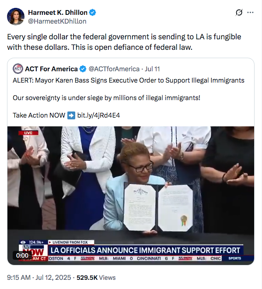Image resolution: width=262 pixels, height=289 pixels.
Task: Click the ACT For America verified checkmark
Action: (83, 69)
